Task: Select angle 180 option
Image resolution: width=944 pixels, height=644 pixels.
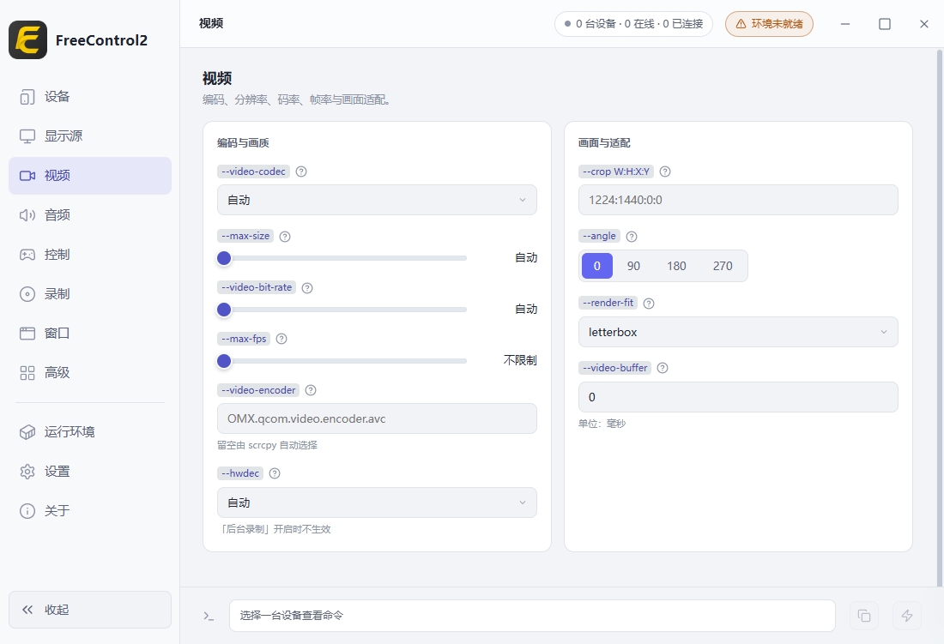Action: coord(677,266)
